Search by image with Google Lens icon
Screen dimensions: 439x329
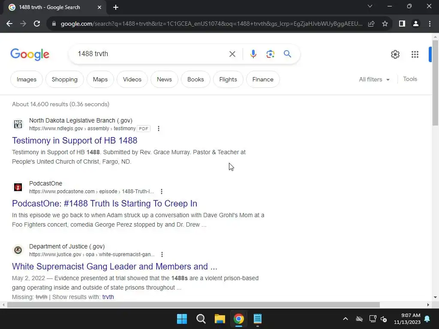[271, 54]
